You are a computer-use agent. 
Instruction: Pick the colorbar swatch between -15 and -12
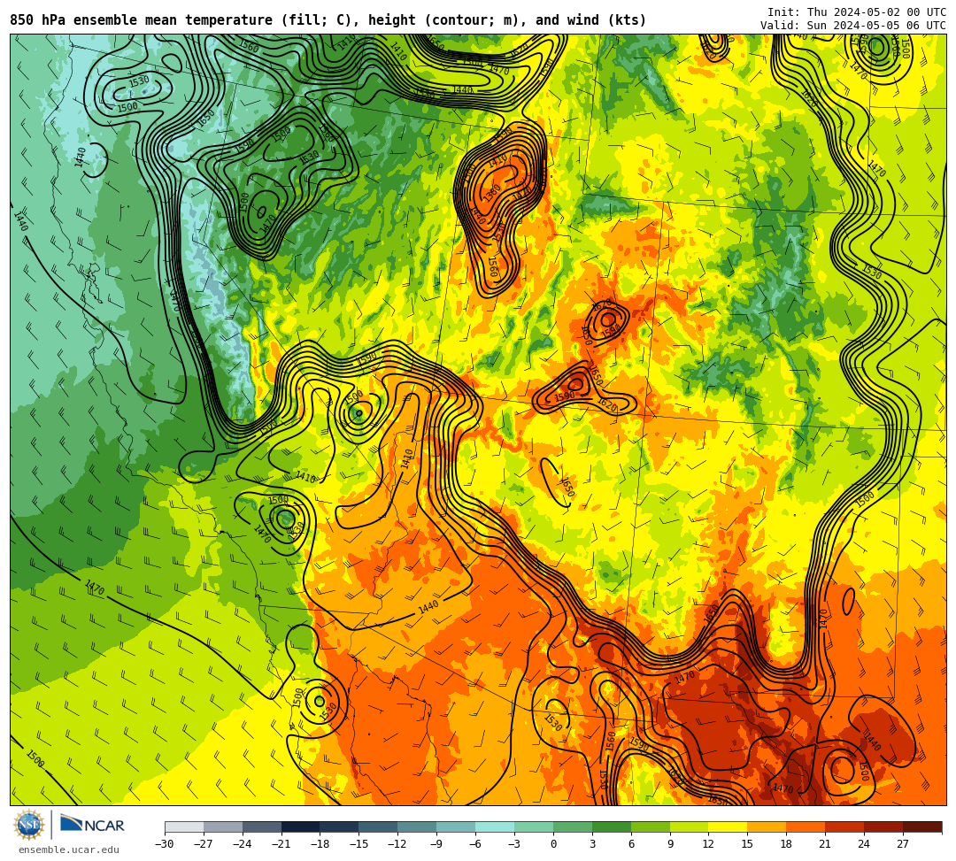coord(379,826)
